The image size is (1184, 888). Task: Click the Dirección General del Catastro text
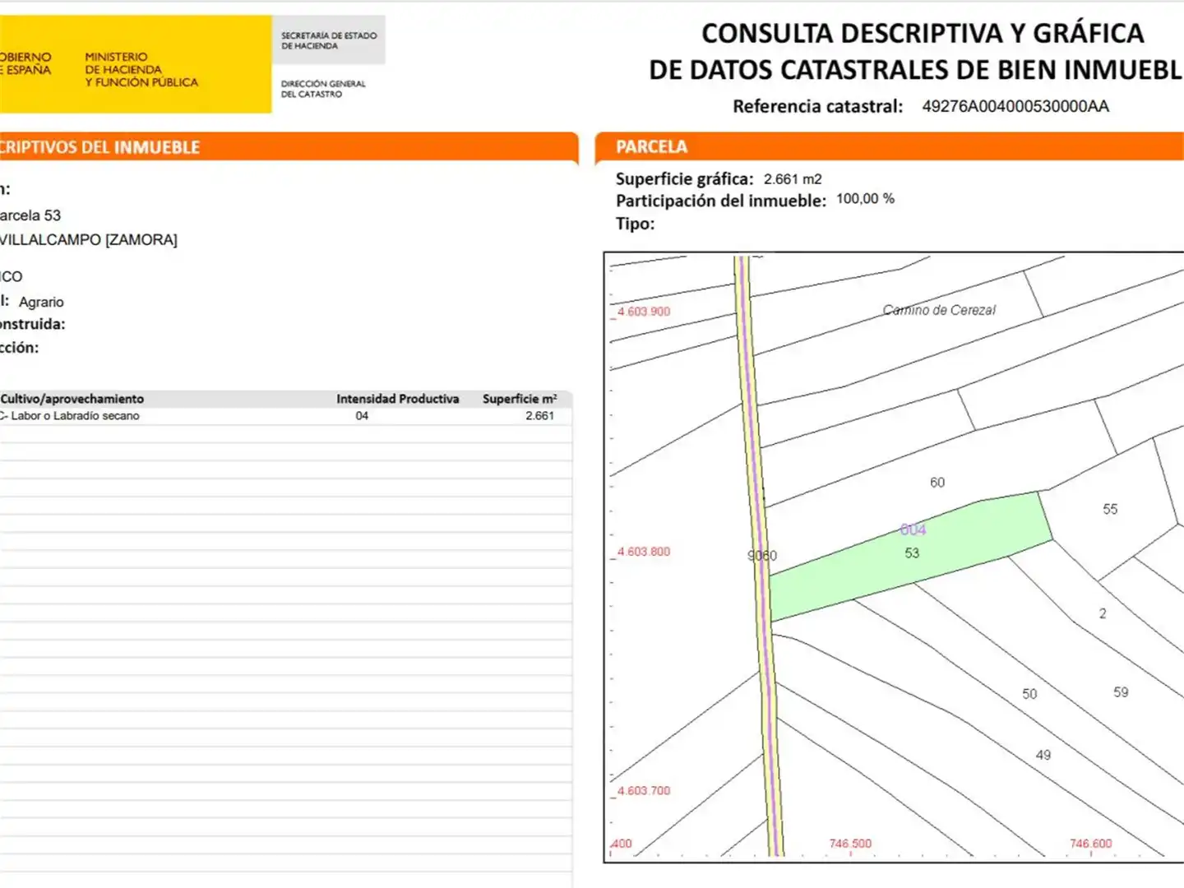tap(323, 89)
